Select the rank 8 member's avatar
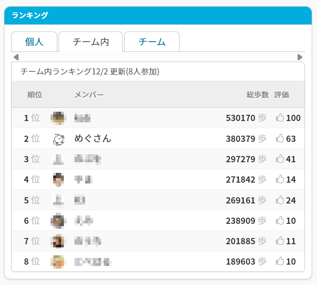This screenshot has width=317, height=285. (x=59, y=262)
